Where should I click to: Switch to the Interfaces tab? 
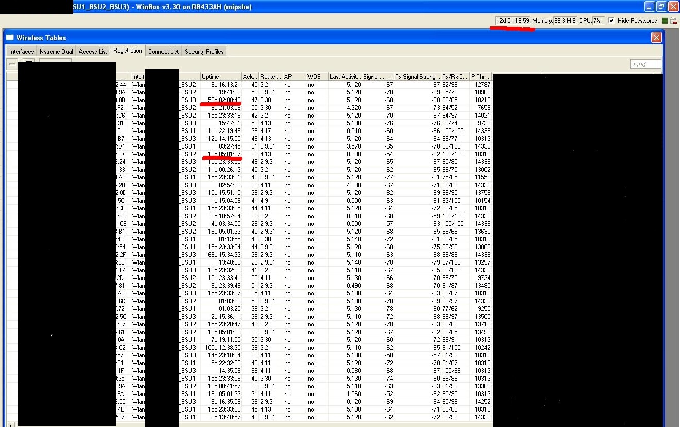[x=22, y=52]
